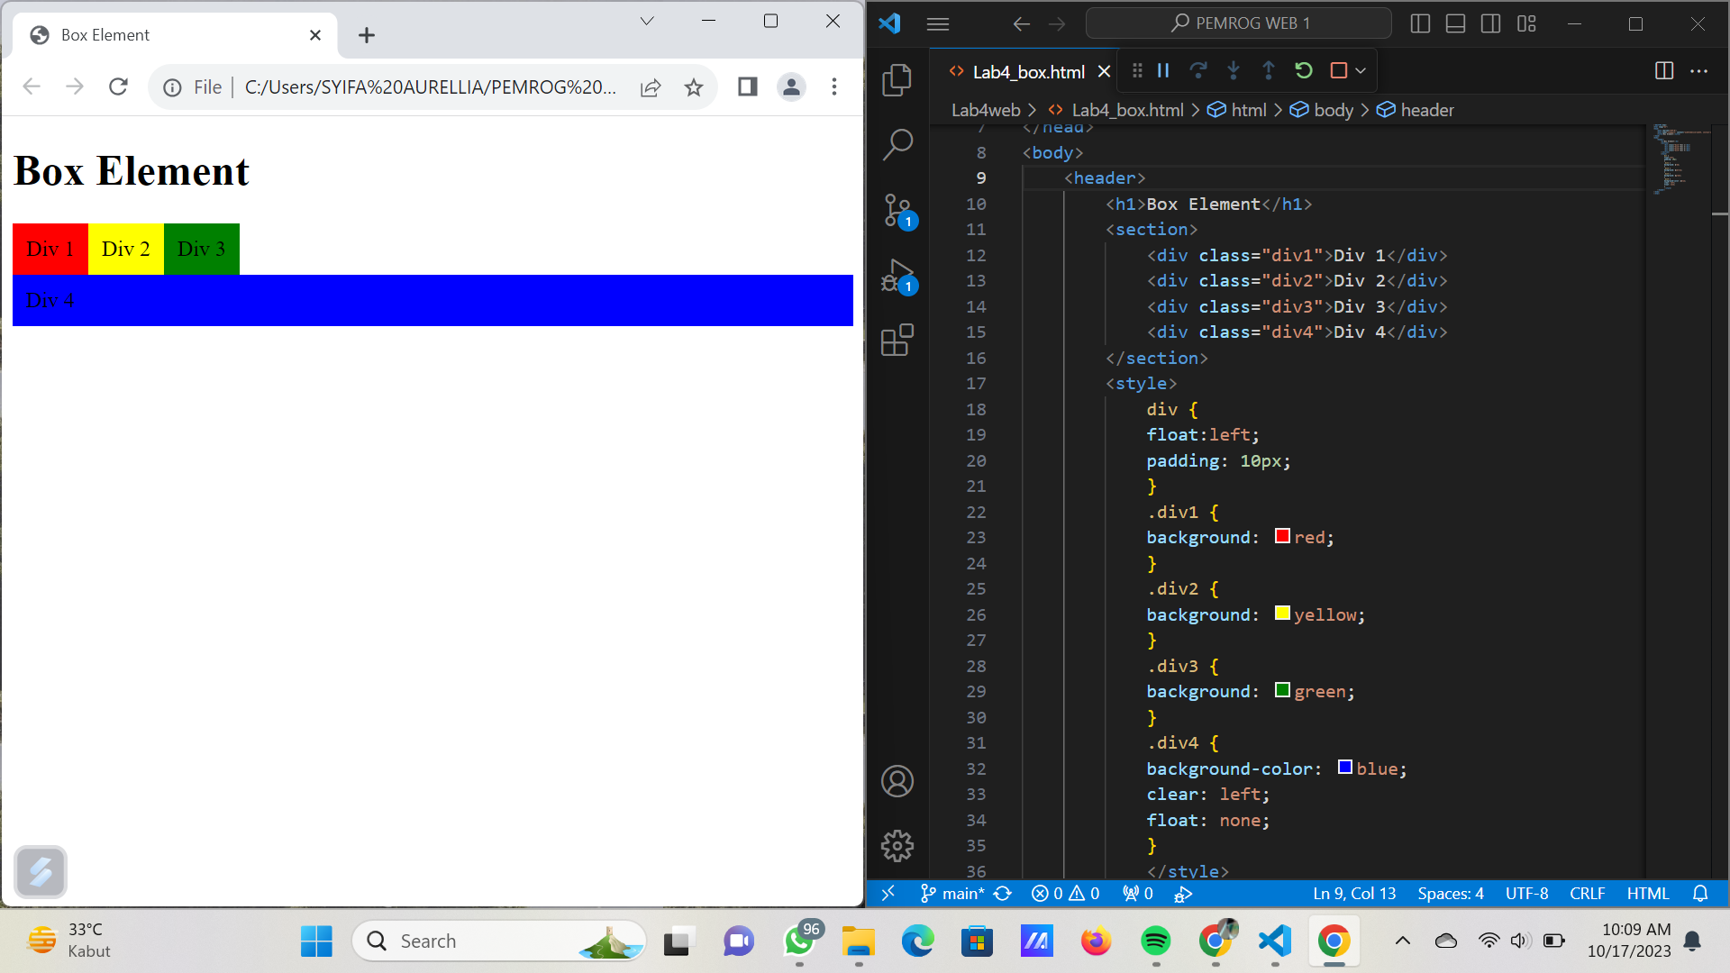Open Source Control showing one pending change
The width and height of the screenshot is (1730, 973).
[x=898, y=210]
